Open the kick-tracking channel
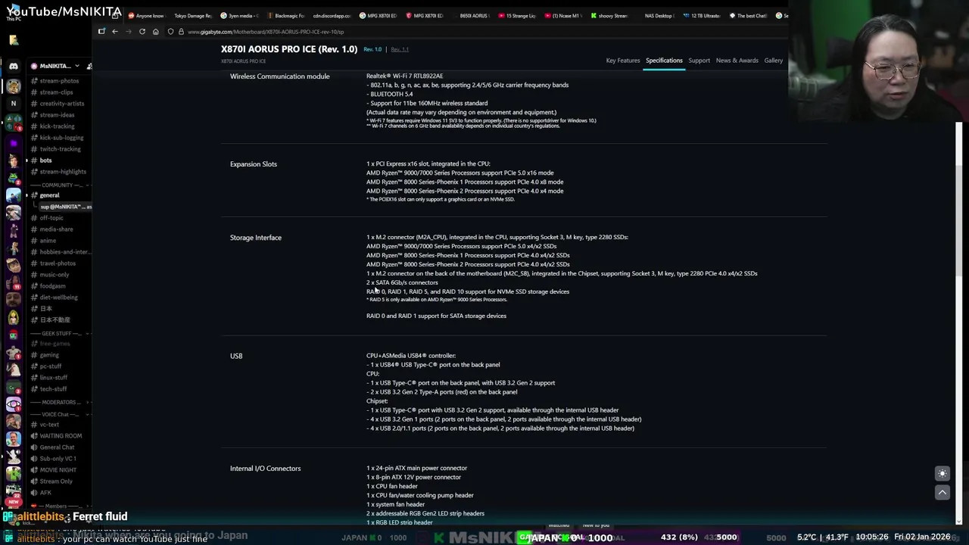969x545 pixels. tap(57, 126)
